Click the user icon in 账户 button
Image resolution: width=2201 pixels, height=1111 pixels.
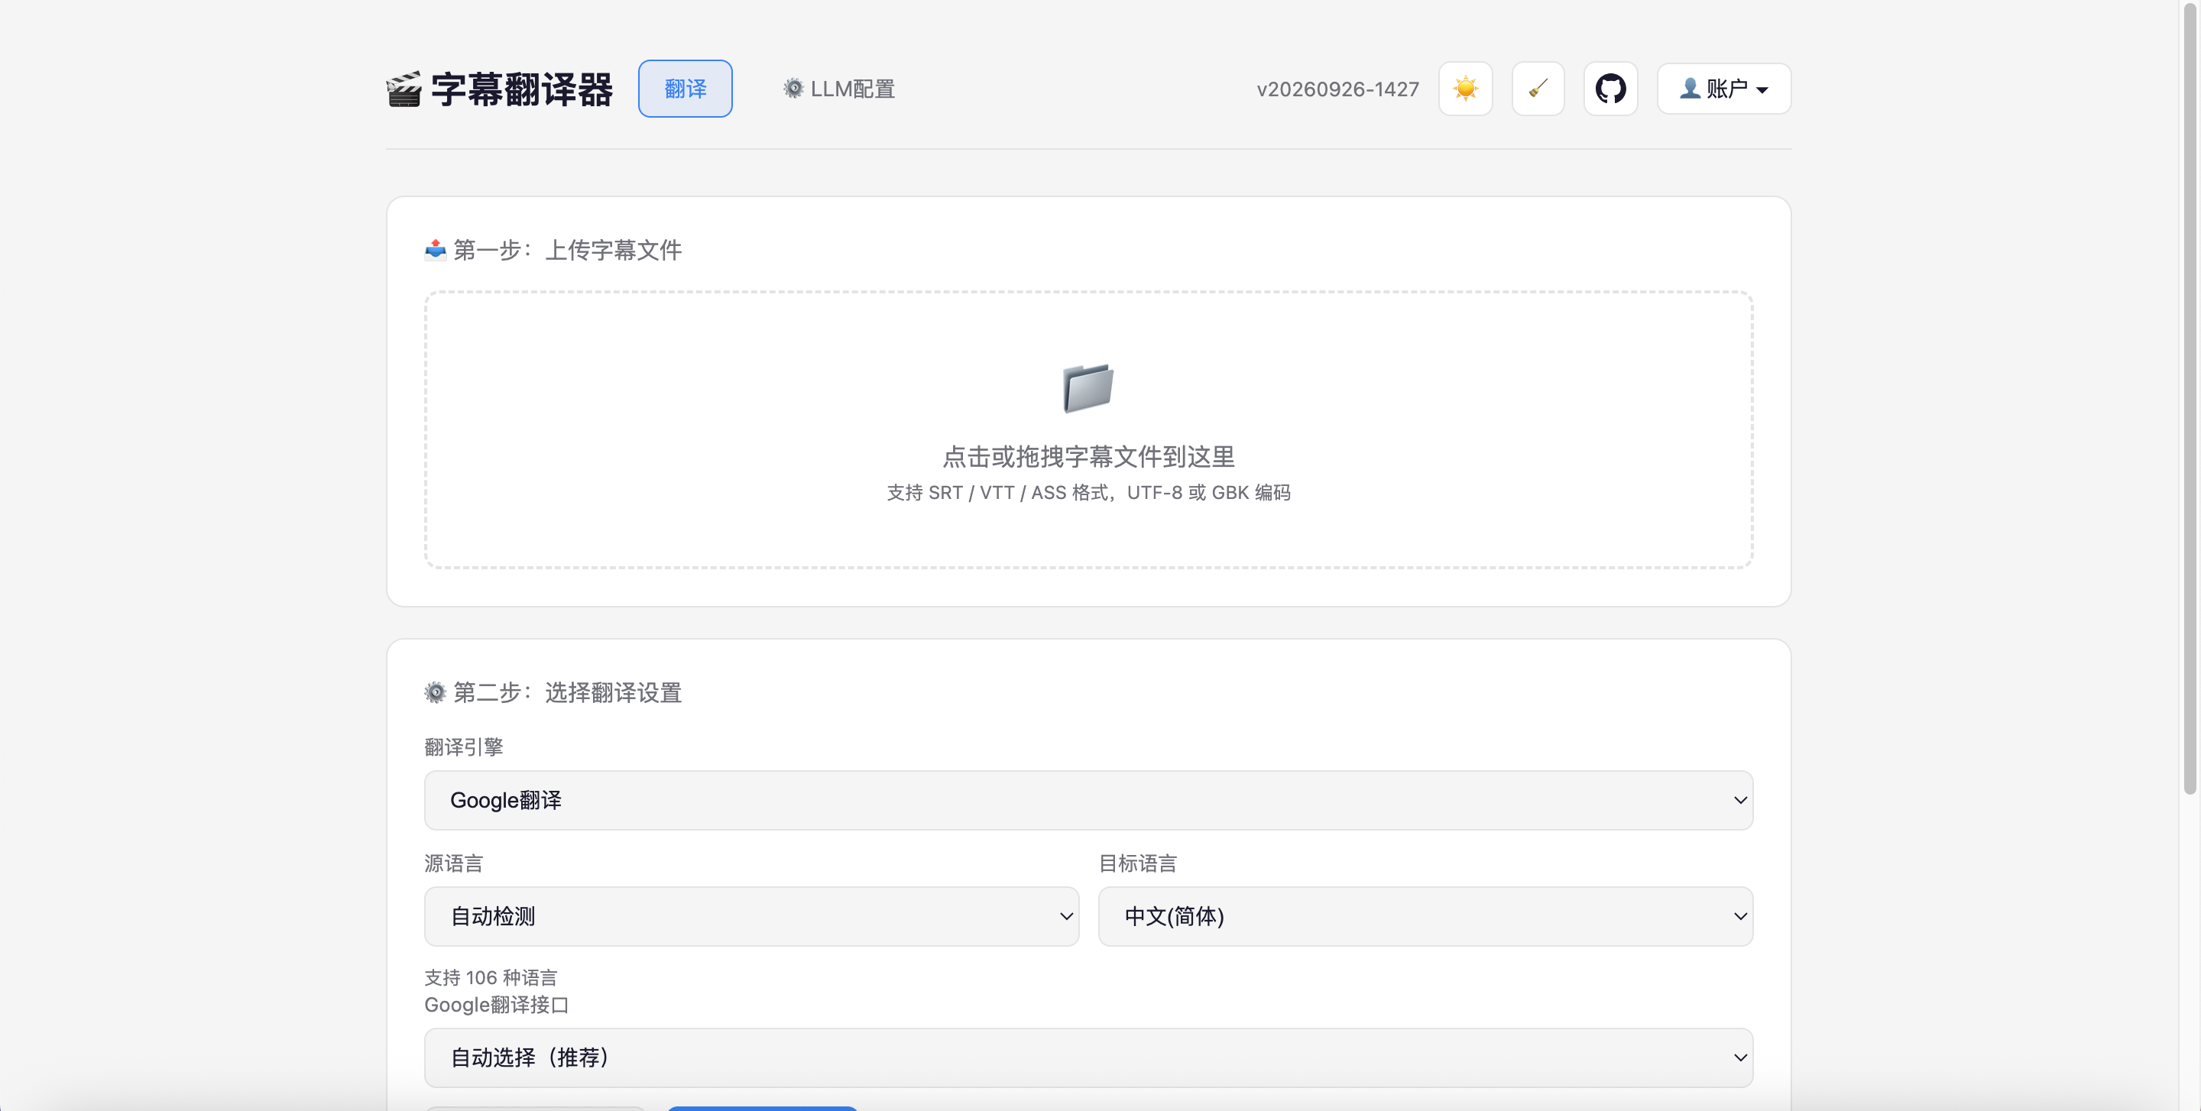pos(1689,89)
